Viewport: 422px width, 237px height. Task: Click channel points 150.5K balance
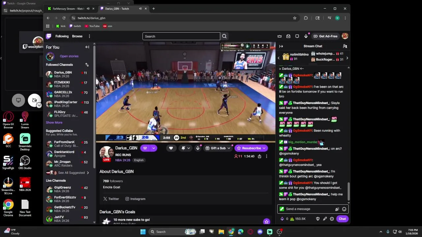[x=298, y=219]
